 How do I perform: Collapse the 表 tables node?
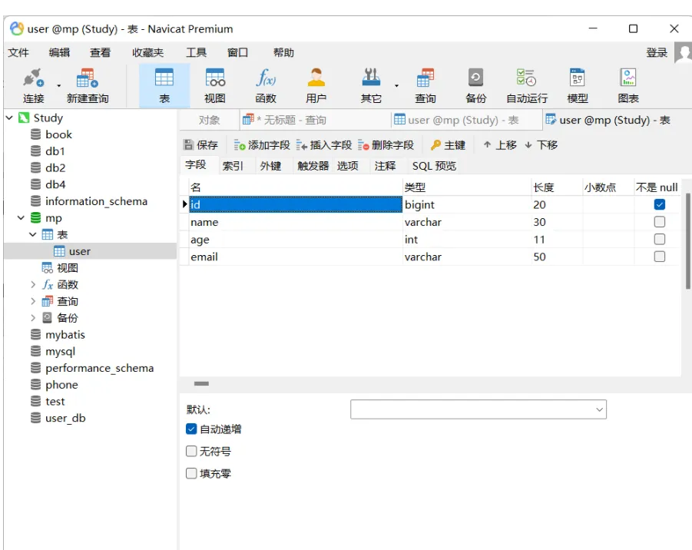[x=33, y=234]
